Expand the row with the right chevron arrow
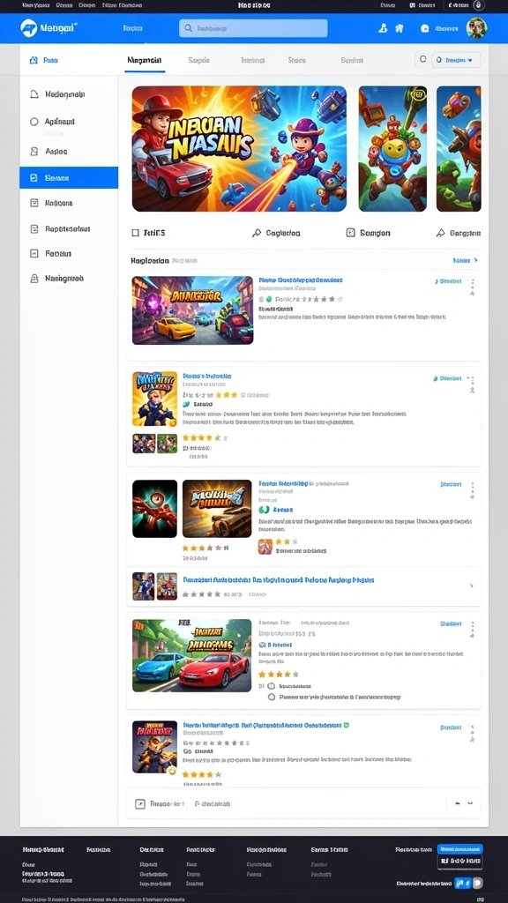Image resolution: width=508 pixels, height=903 pixels. tap(303, 586)
